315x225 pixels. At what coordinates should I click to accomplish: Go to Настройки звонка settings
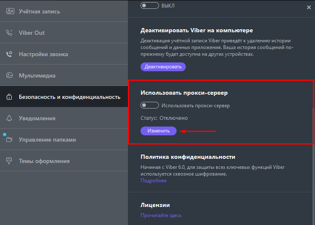click(x=64, y=54)
